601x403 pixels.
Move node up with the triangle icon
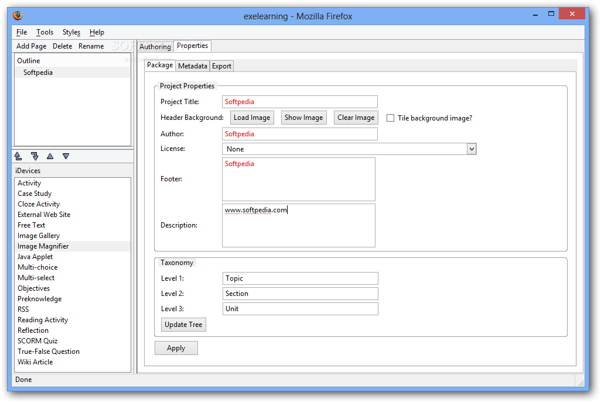pyautogui.click(x=50, y=156)
